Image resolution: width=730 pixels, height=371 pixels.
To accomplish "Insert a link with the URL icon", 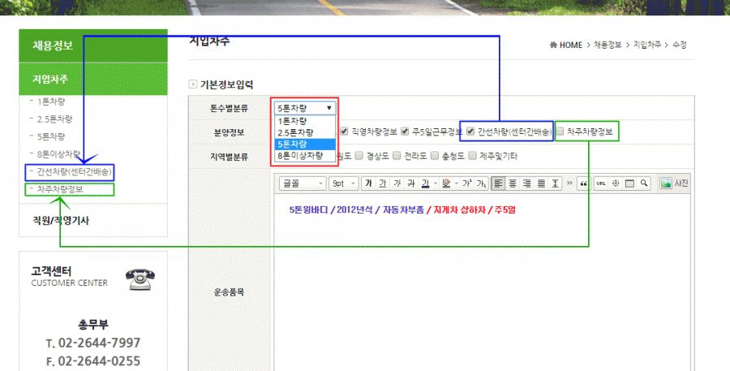I will [601, 183].
